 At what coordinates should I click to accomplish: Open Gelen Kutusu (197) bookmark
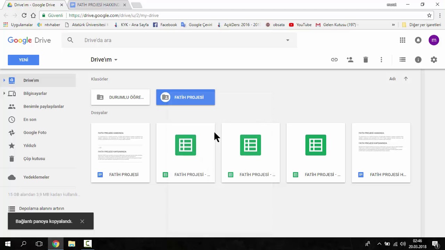337,25
